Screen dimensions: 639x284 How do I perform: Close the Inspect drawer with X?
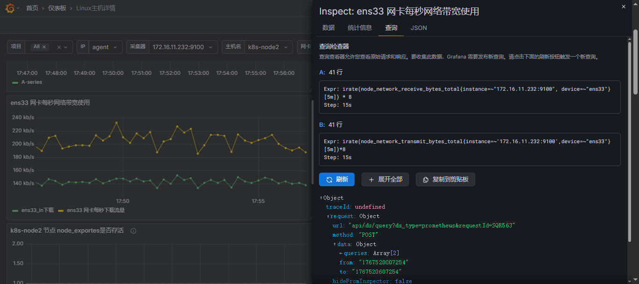(x=623, y=7)
